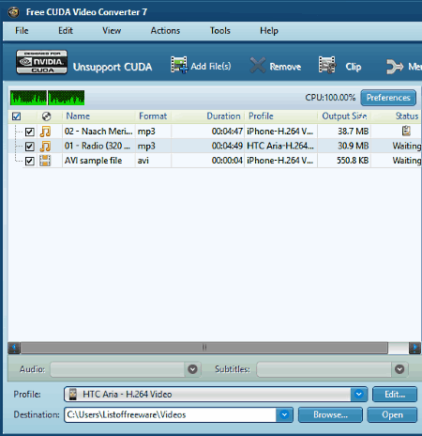Click the left CPU usage graph
Image resolution: width=422 pixels, height=436 pixels.
click(28, 98)
